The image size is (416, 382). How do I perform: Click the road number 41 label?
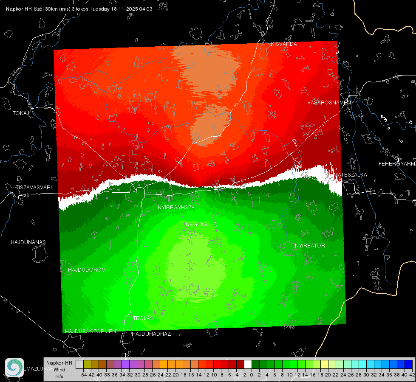pyautogui.click(x=323, y=124)
